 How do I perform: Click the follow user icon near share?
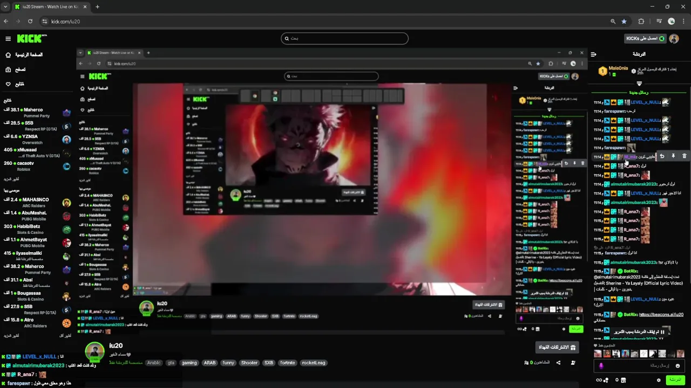(573, 363)
